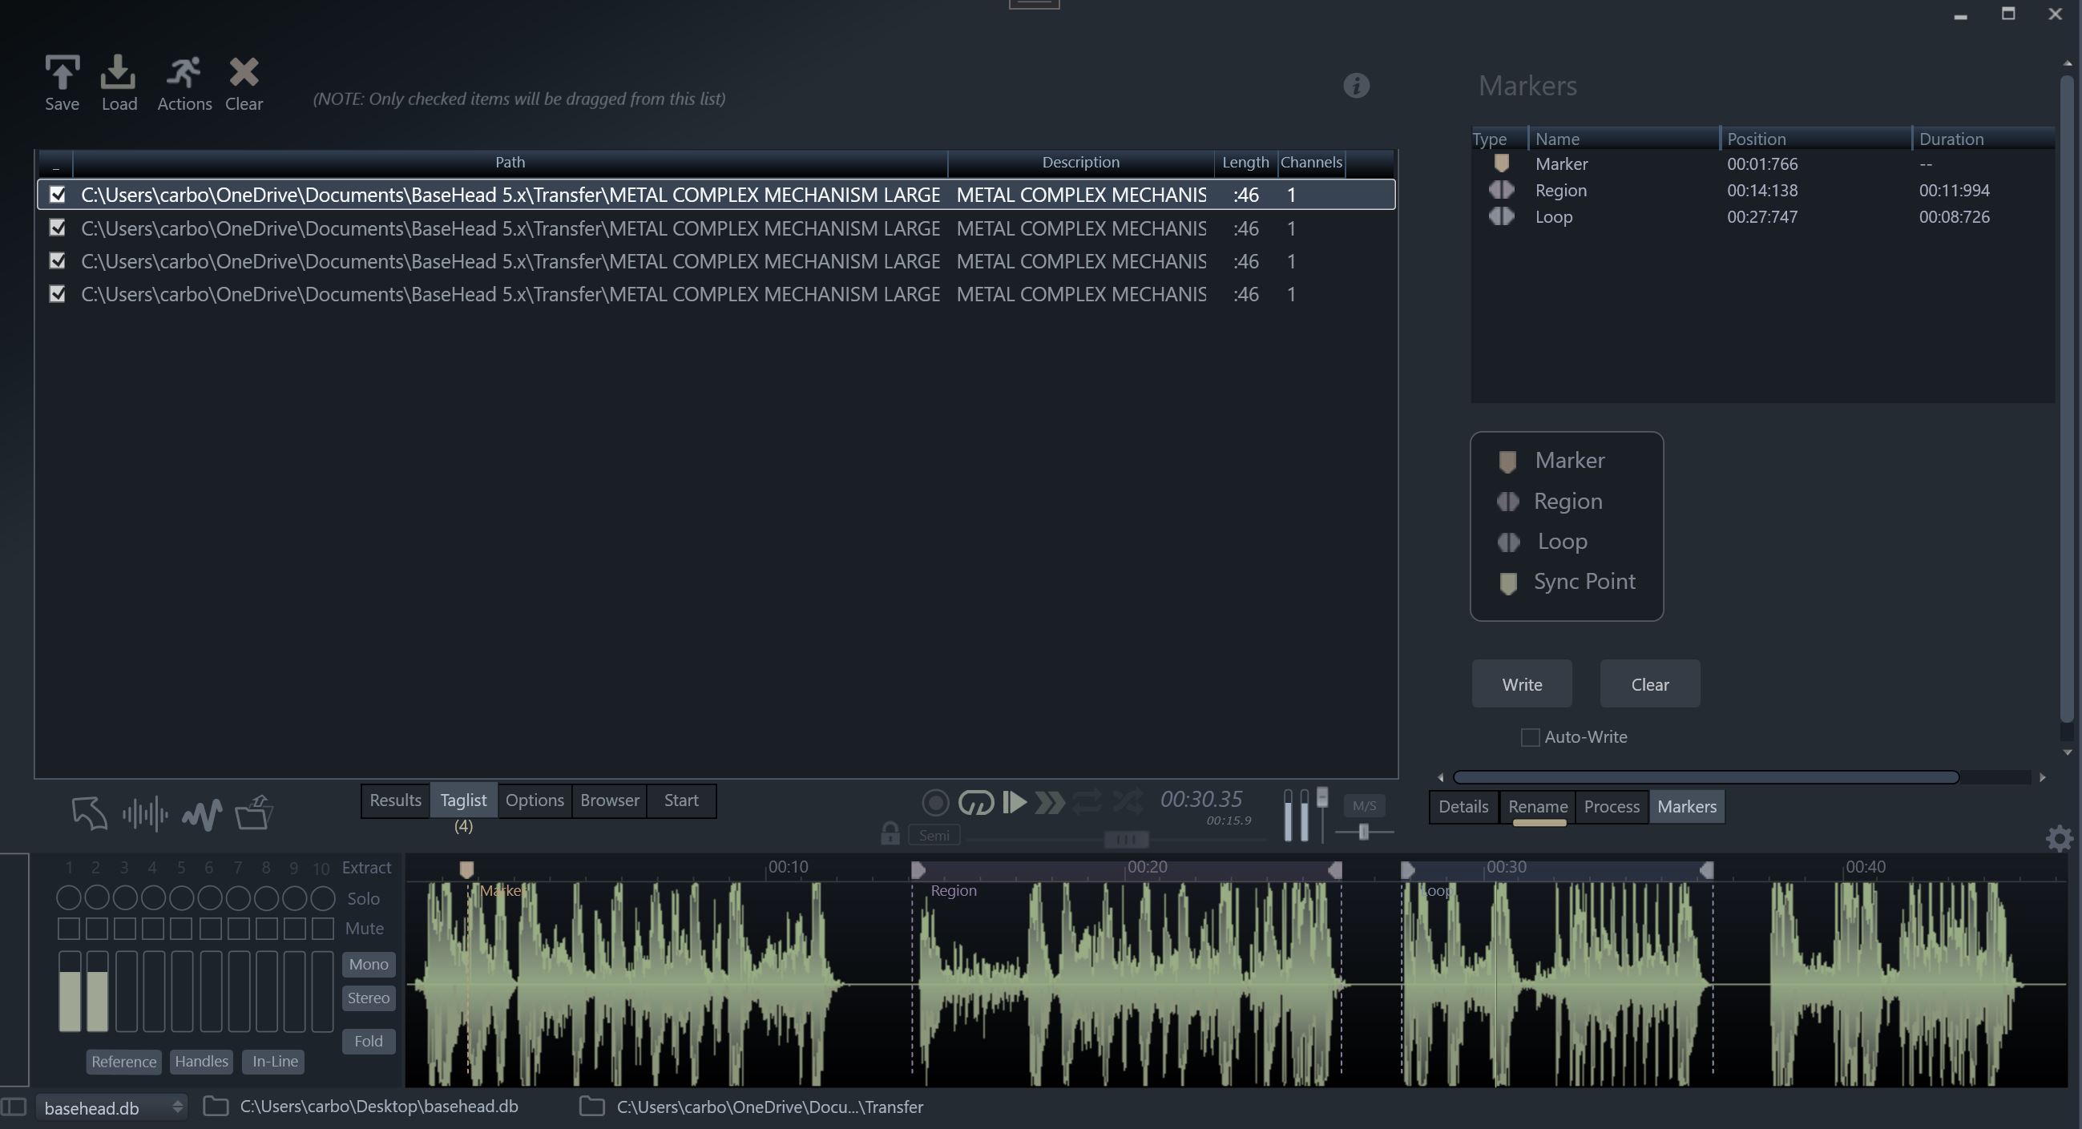Click the padlock lock icon
Screen dimensions: 2082x1129
point(890,833)
